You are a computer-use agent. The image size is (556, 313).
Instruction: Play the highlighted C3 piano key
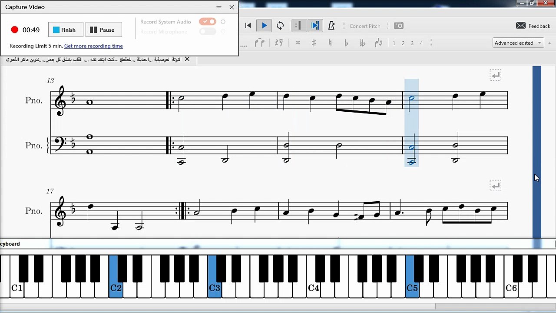(215, 288)
